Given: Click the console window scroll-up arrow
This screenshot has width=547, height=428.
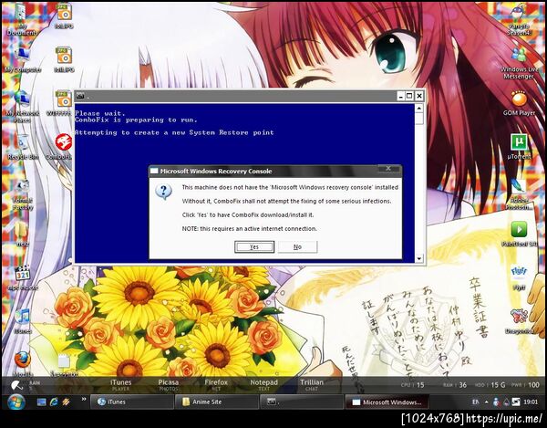Looking at the screenshot, I should [x=419, y=109].
